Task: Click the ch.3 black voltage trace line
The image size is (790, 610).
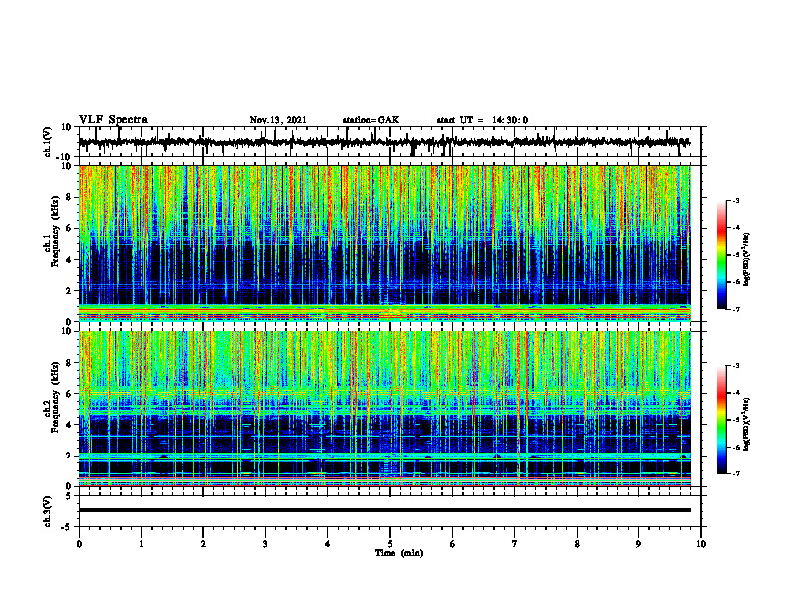Action: pyautogui.click(x=385, y=510)
